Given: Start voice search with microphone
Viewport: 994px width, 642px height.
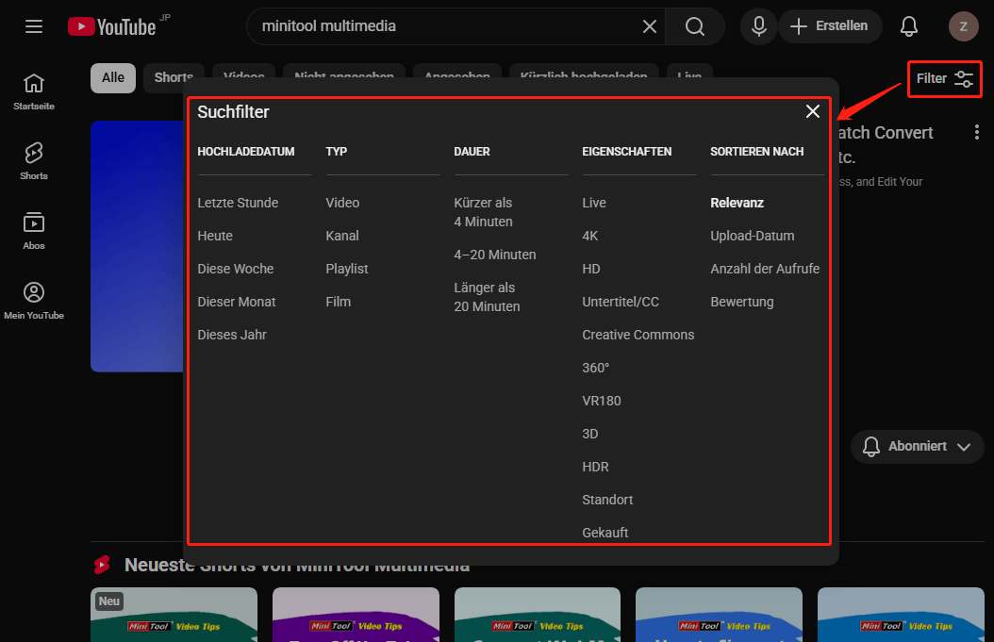Looking at the screenshot, I should (758, 26).
